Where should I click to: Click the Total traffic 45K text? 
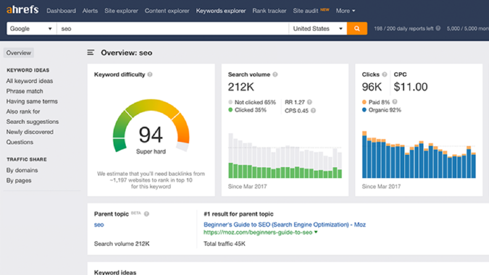click(224, 244)
